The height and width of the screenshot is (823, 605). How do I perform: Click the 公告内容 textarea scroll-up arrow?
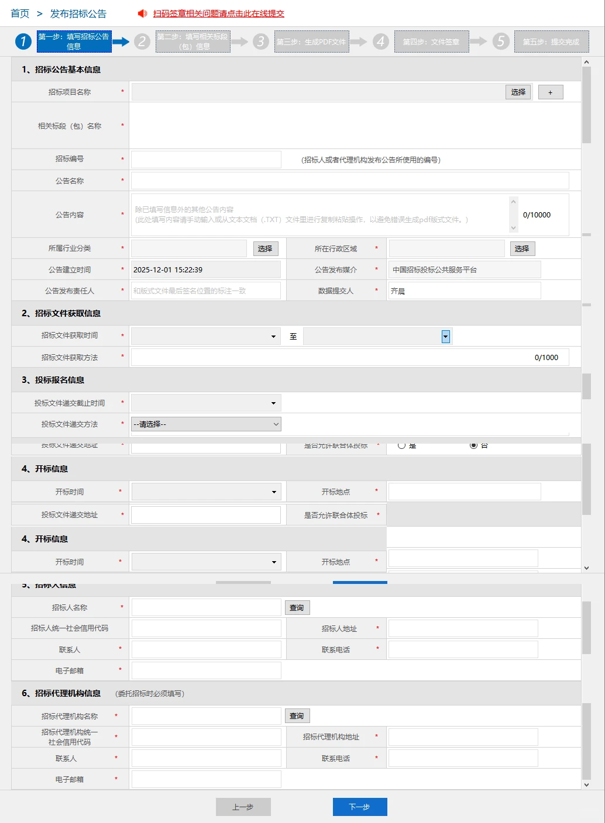[514, 202]
